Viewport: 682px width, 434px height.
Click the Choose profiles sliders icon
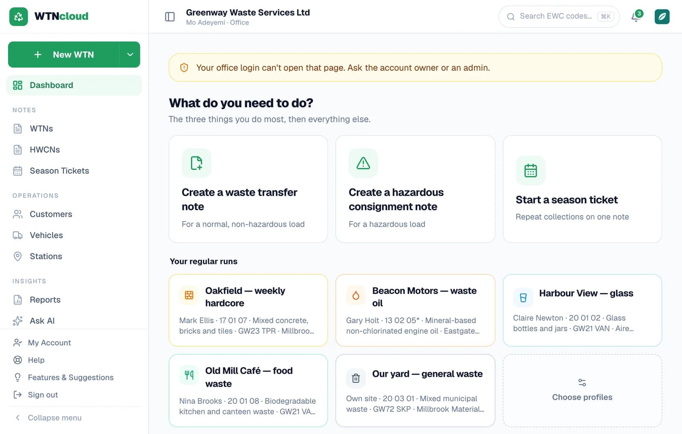[x=582, y=382]
